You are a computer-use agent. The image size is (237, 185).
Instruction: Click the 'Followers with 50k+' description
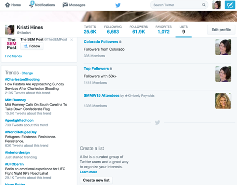pos(100,76)
